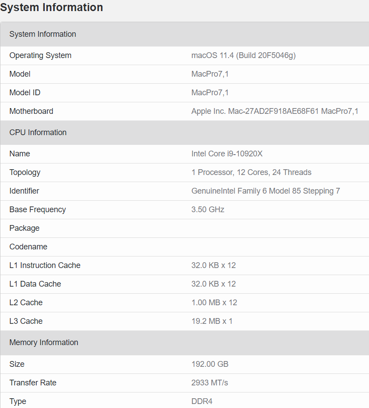Click the L3 Cache 19.2 MB value
Image resolution: width=369 pixels, height=408 pixels.
click(212, 321)
